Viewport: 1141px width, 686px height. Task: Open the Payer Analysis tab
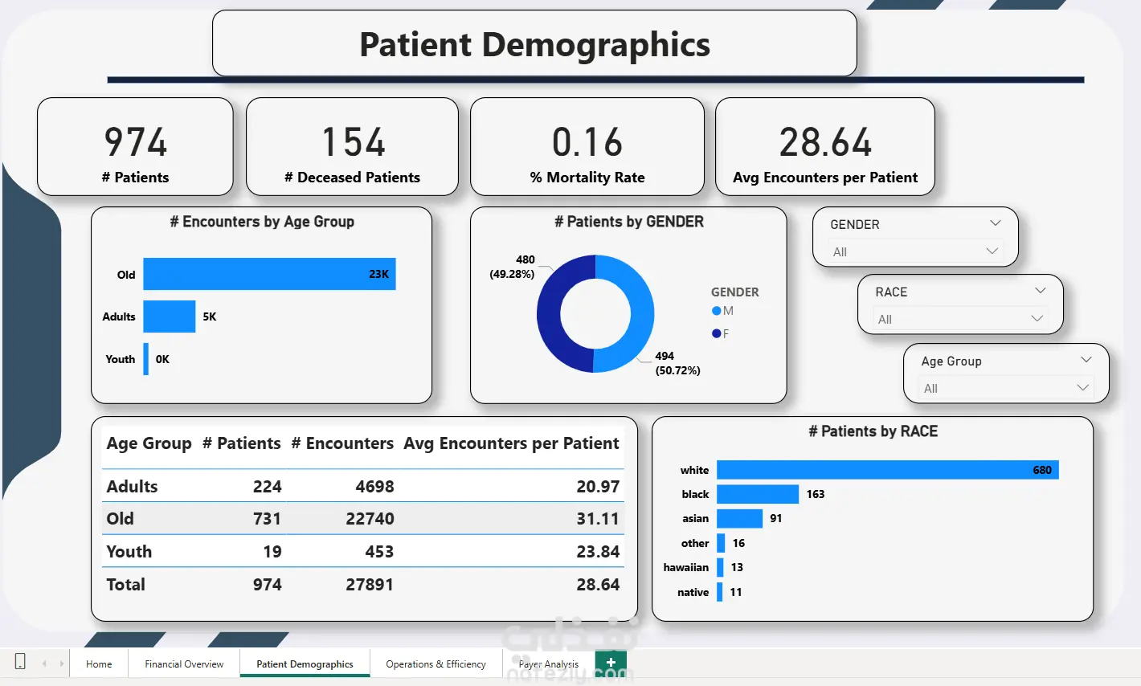[548, 664]
